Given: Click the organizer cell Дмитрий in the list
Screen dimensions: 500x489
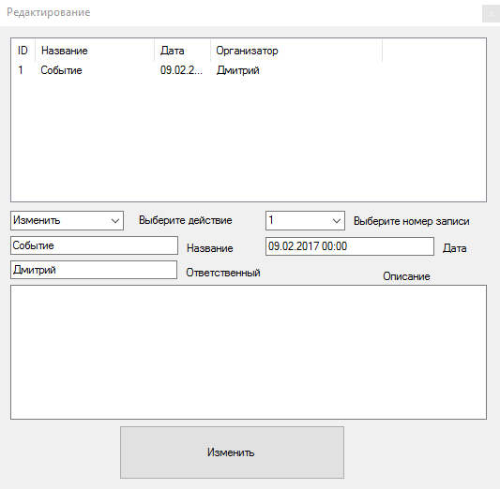Looking at the screenshot, I should pyautogui.click(x=238, y=70).
